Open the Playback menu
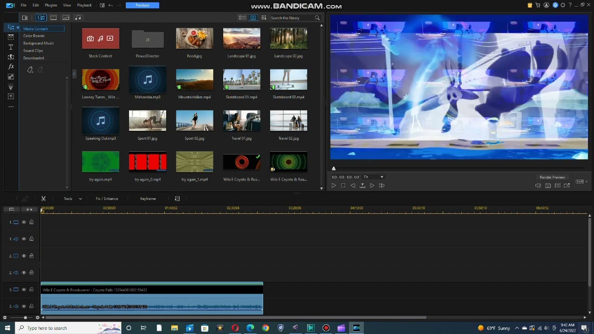 click(84, 5)
